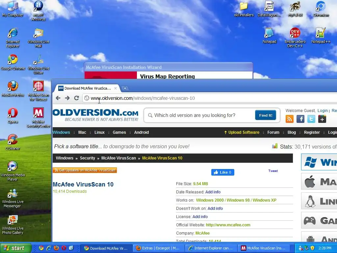Image resolution: width=337 pixels, height=253 pixels.
Task: Click the Start button
Action: (15, 248)
